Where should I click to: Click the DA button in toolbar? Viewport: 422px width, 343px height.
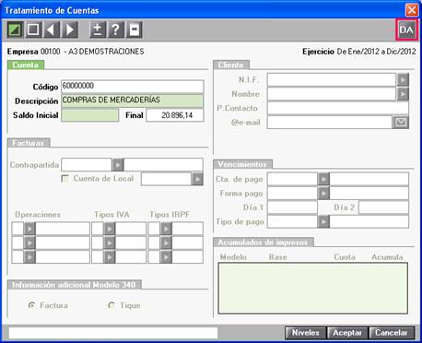pyautogui.click(x=406, y=30)
